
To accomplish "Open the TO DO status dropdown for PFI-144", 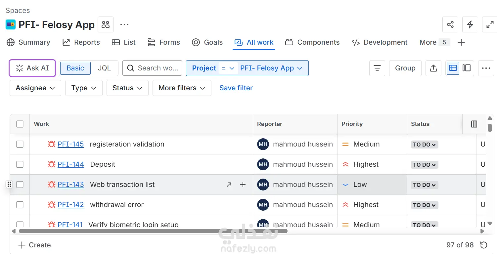I will [425, 165].
